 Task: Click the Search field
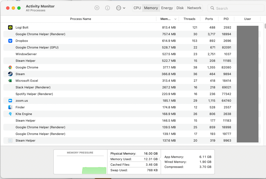tap(235, 8)
